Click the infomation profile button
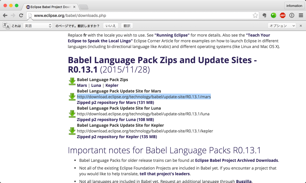The width and height of the screenshot is (306, 183). 294,6
